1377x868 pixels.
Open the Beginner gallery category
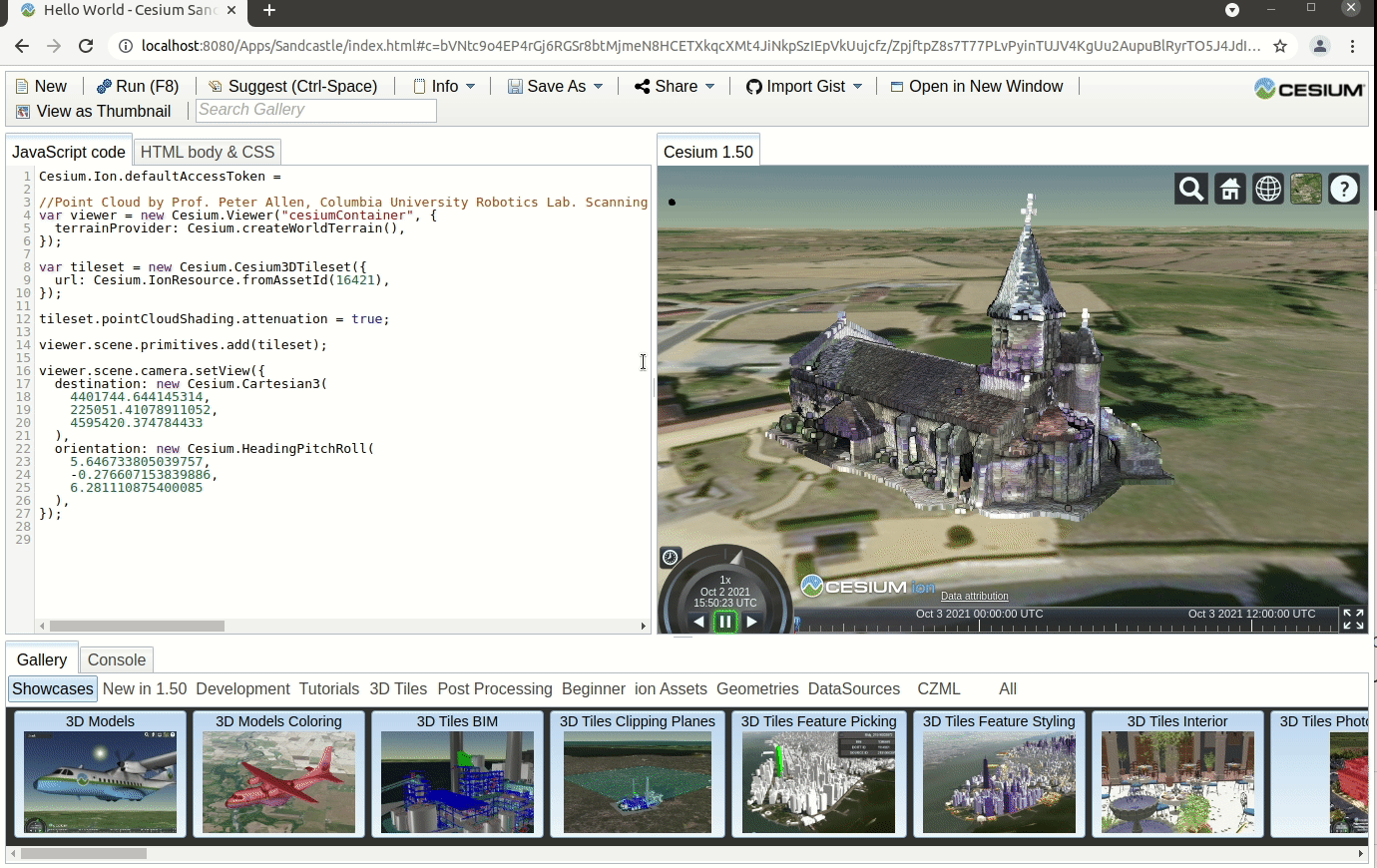[x=594, y=689]
